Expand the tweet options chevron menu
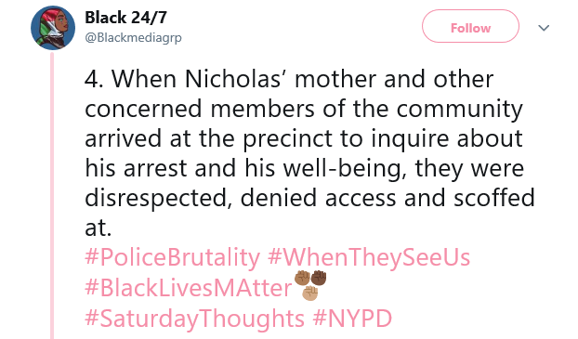 [544, 28]
